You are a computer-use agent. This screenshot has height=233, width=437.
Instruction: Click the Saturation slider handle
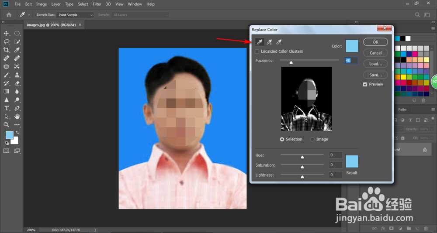pyautogui.click(x=302, y=167)
